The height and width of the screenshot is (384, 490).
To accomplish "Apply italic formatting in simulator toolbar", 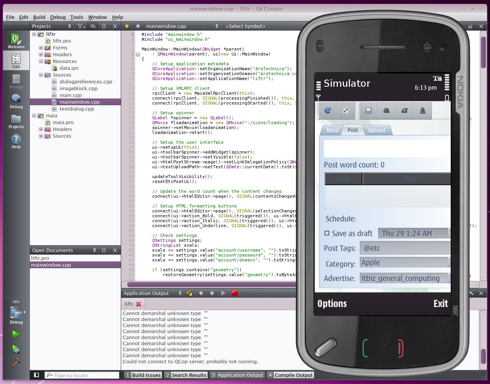I will (x=404, y=111).
